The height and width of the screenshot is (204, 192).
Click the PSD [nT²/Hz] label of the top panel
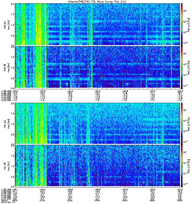tap(189, 25)
